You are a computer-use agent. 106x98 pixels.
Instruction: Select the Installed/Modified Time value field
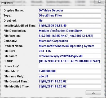70,26
